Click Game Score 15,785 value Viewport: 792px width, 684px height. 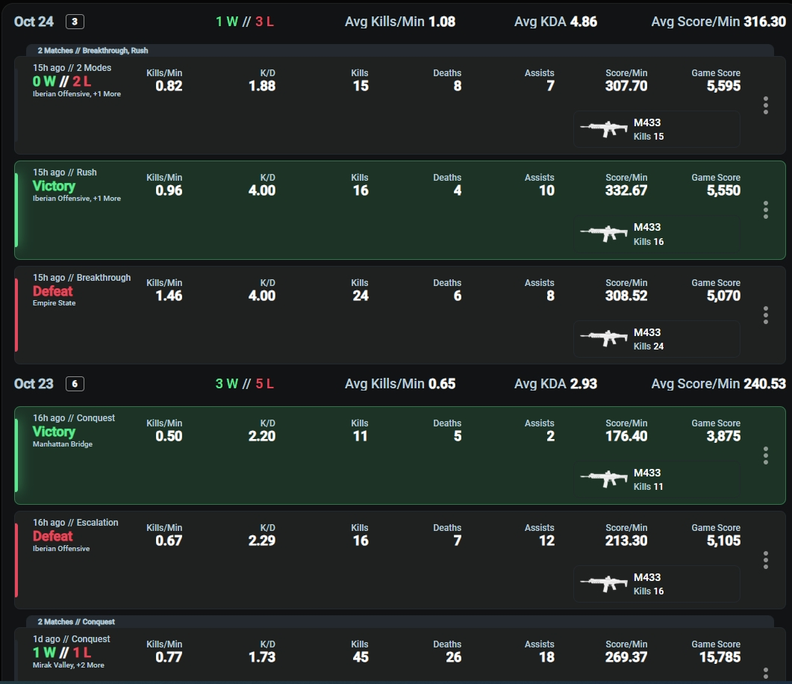coord(720,657)
